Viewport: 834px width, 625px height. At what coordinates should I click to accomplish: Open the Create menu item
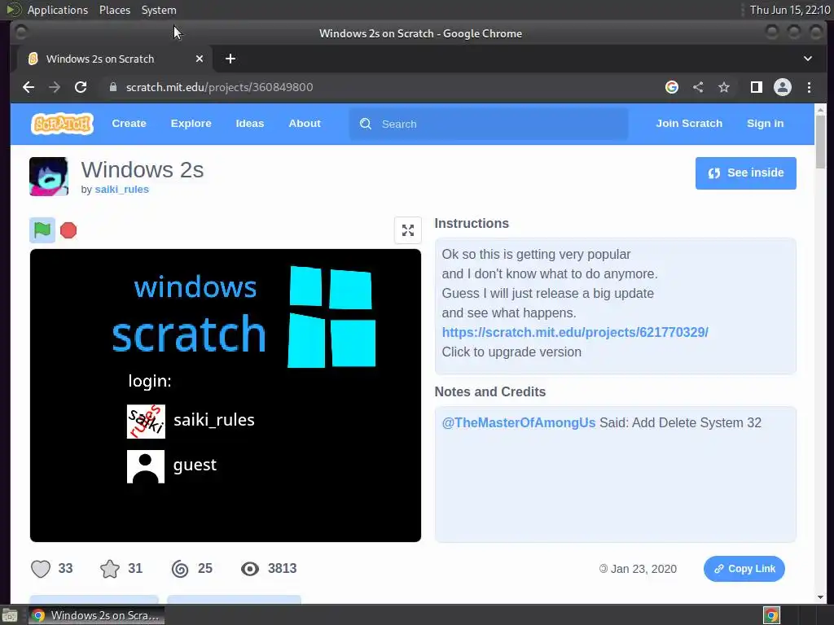click(129, 124)
